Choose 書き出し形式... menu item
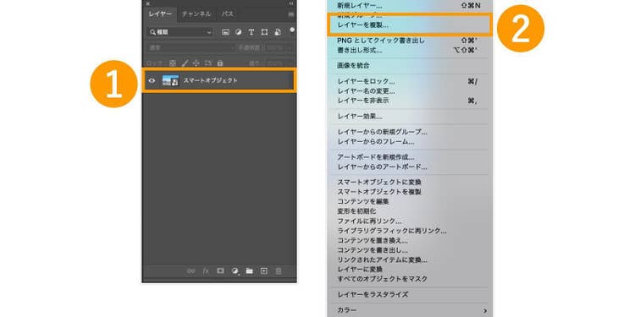Viewport: 635px width, 317px height. [410, 50]
